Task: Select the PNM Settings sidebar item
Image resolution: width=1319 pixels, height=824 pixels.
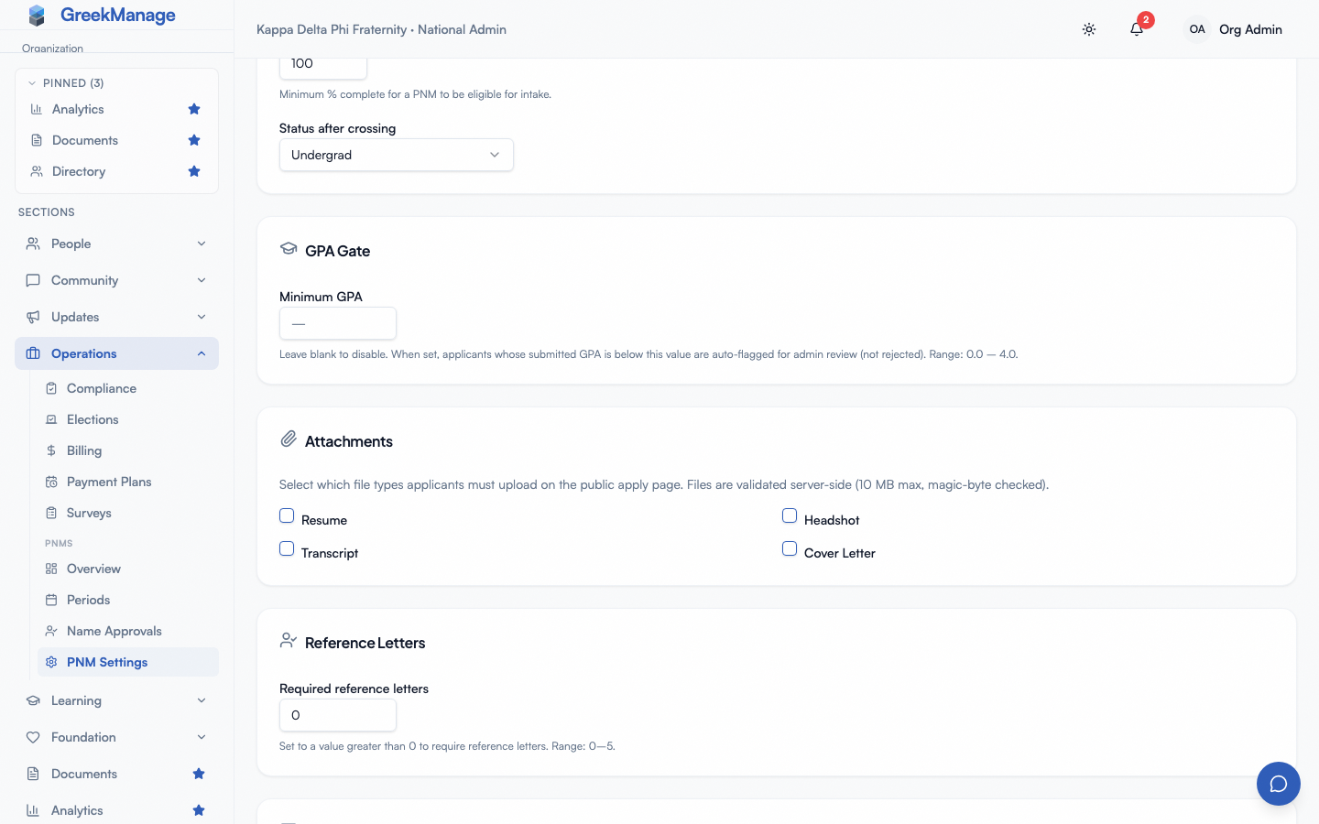Action: coord(128,662)
